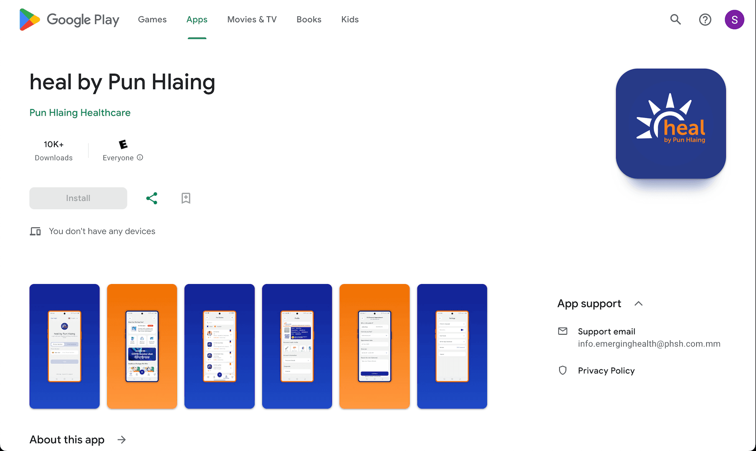Click the 10K+ Downloads stat
The width and height of the screenshot is (756, 451).
tap(54, 150)
